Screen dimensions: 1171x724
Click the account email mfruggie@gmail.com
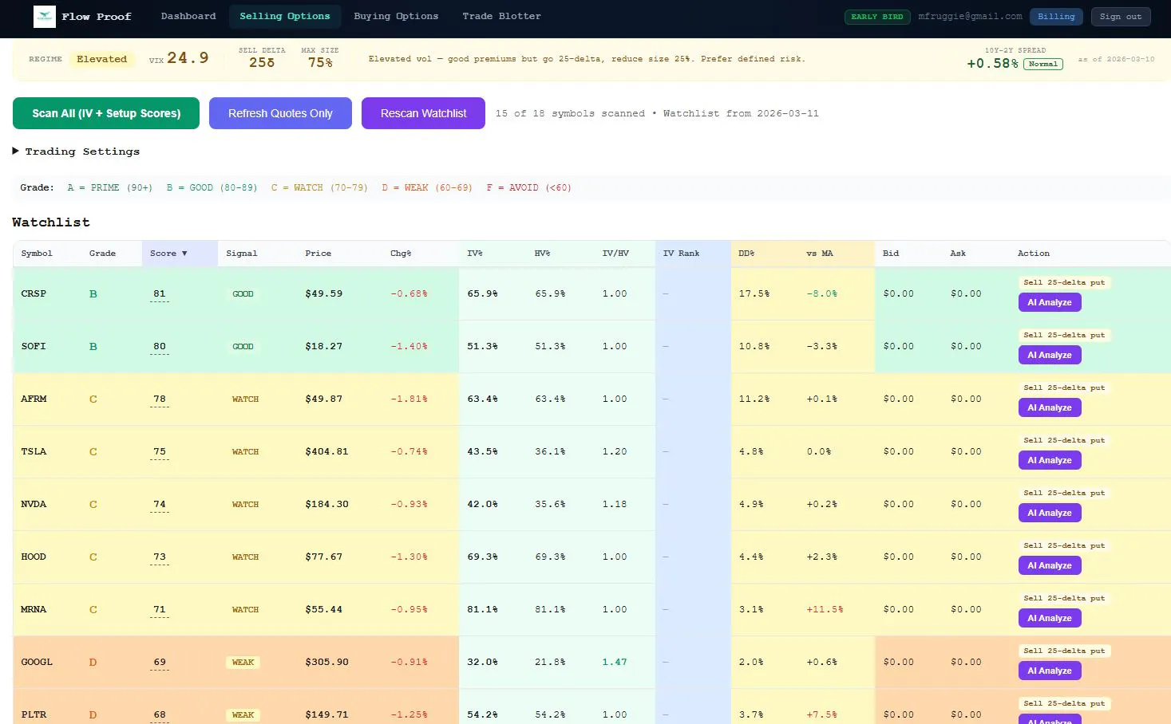click(970, 17)
